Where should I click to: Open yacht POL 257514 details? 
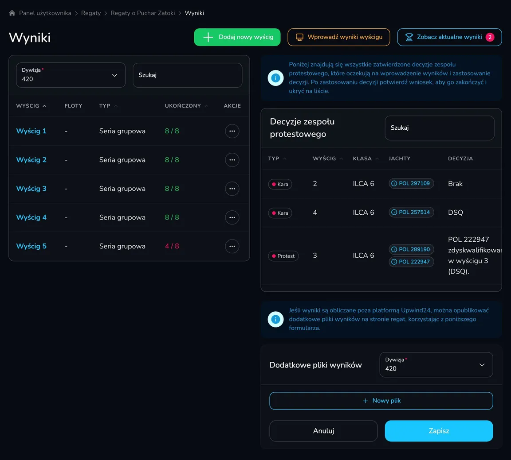[411, 213]
